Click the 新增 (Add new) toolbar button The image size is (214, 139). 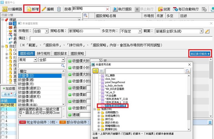[x=32, y=9]
